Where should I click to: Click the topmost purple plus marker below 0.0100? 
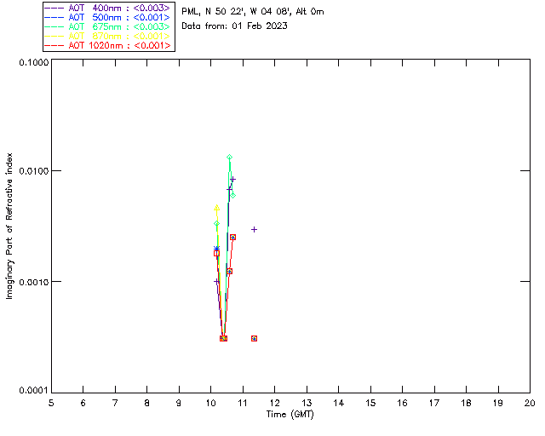point(232,180)
